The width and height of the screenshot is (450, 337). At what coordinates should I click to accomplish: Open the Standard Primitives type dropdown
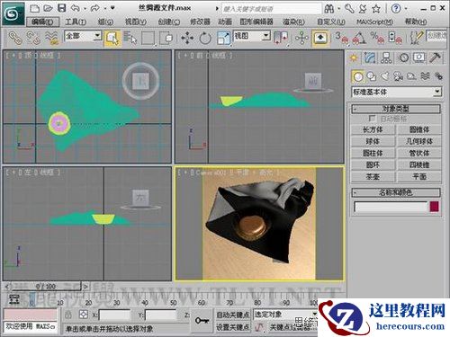pyautogui.click(x=397, y=92)
